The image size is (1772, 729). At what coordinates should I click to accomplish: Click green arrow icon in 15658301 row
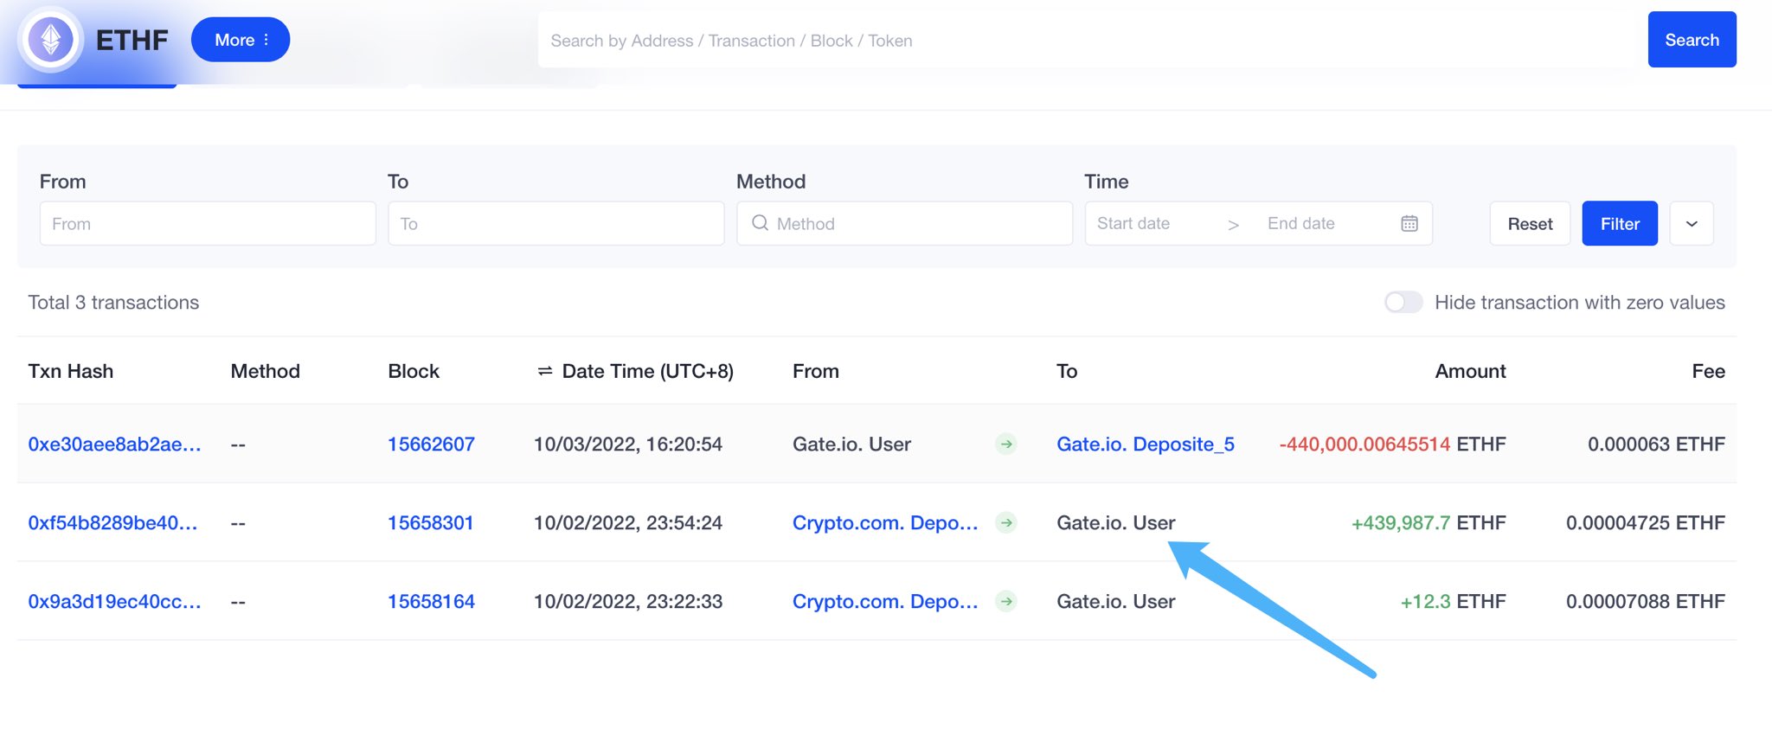click(1006, 523)
